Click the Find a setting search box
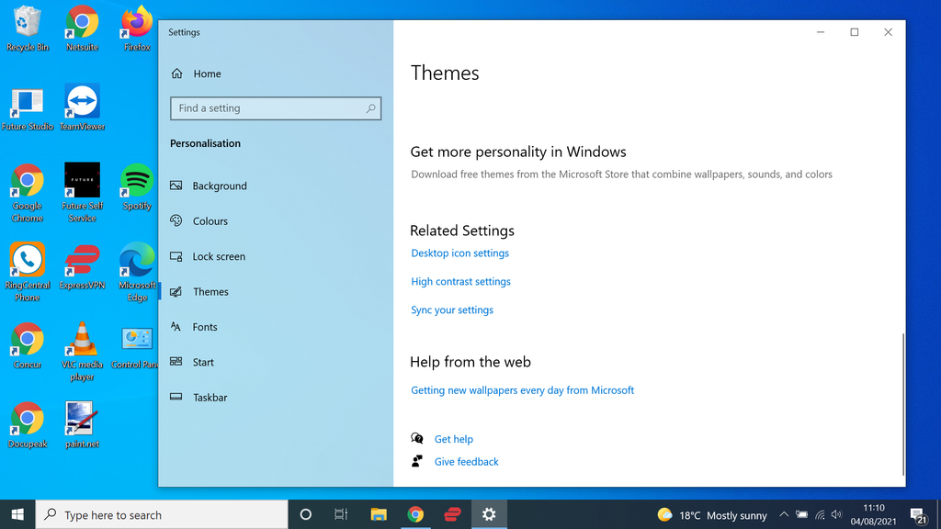The height and width of the screenshot is (529, 941). [x=275, y=107]
